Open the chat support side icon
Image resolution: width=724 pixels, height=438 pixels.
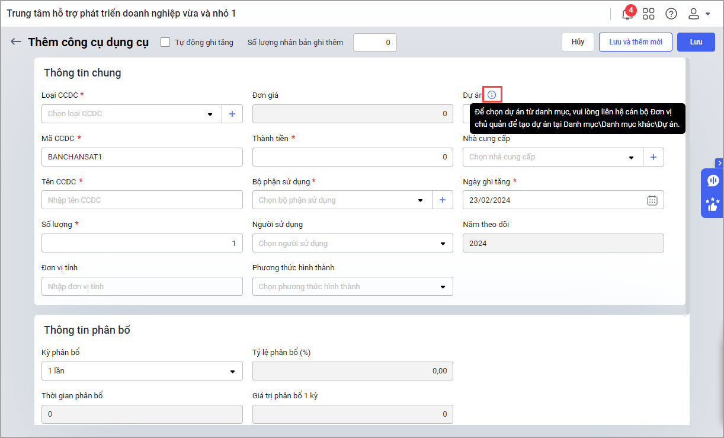712,181
